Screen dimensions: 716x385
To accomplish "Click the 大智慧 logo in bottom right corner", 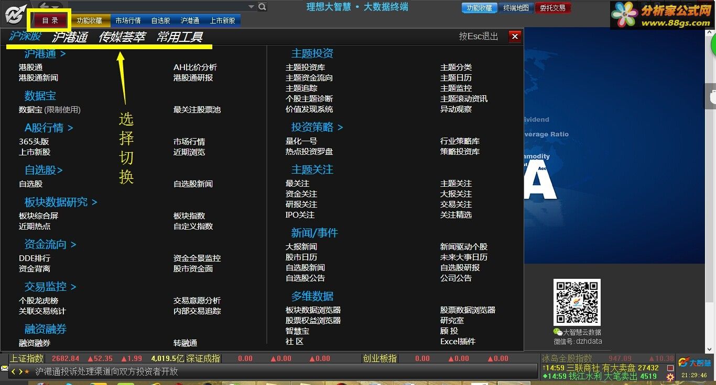I will tap(695, 362).
